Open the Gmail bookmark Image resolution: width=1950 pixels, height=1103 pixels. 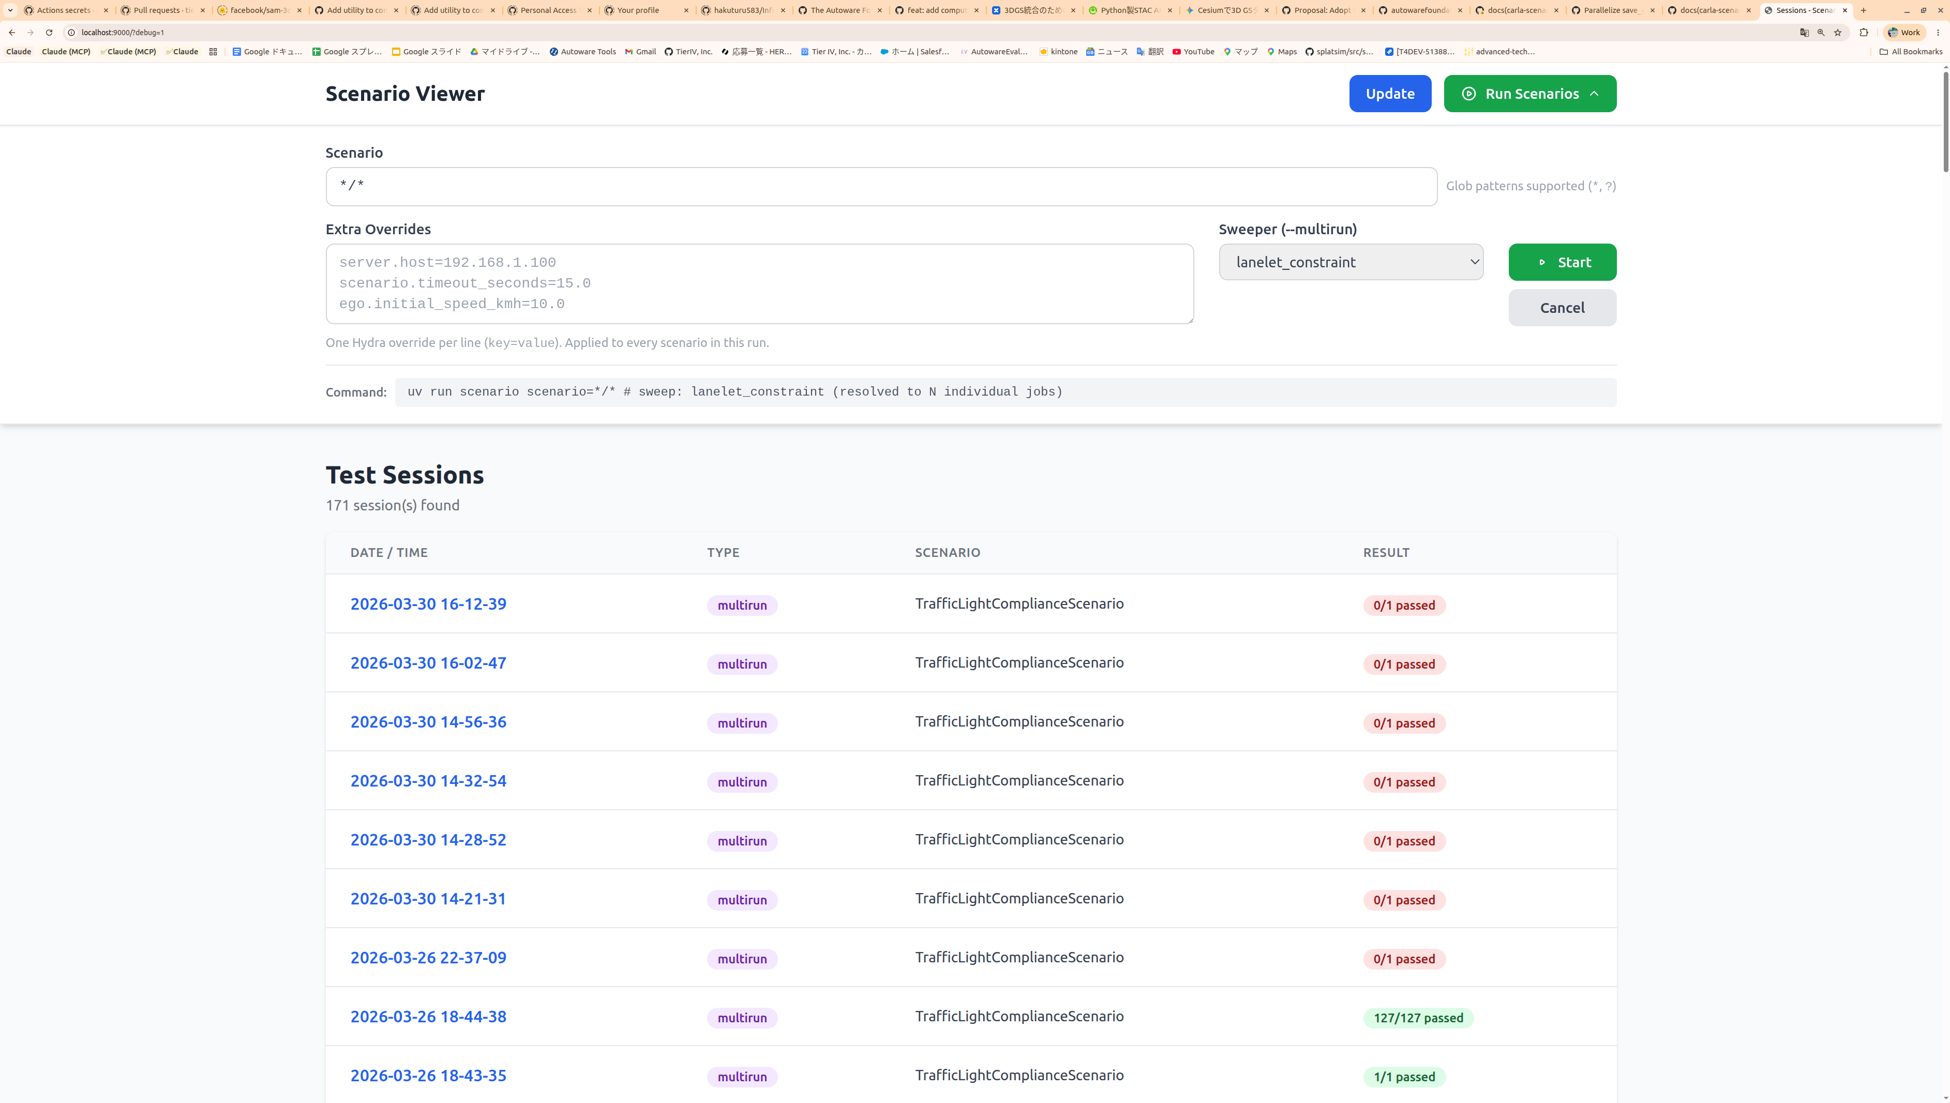pyautogui.click(x=640, y=52)
